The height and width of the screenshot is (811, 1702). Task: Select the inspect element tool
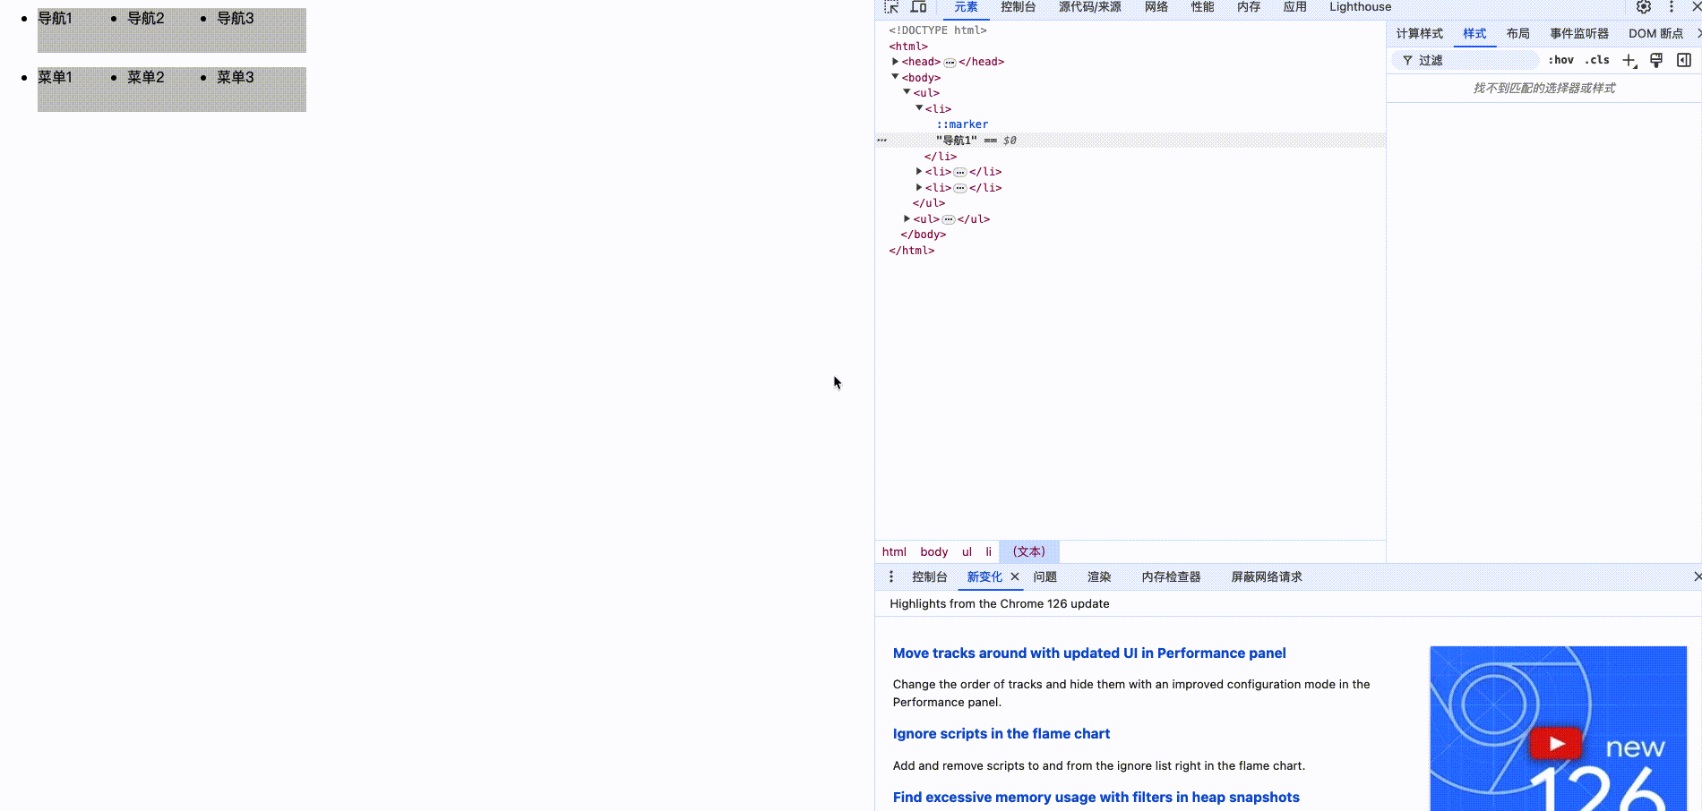tap(891, 7)
